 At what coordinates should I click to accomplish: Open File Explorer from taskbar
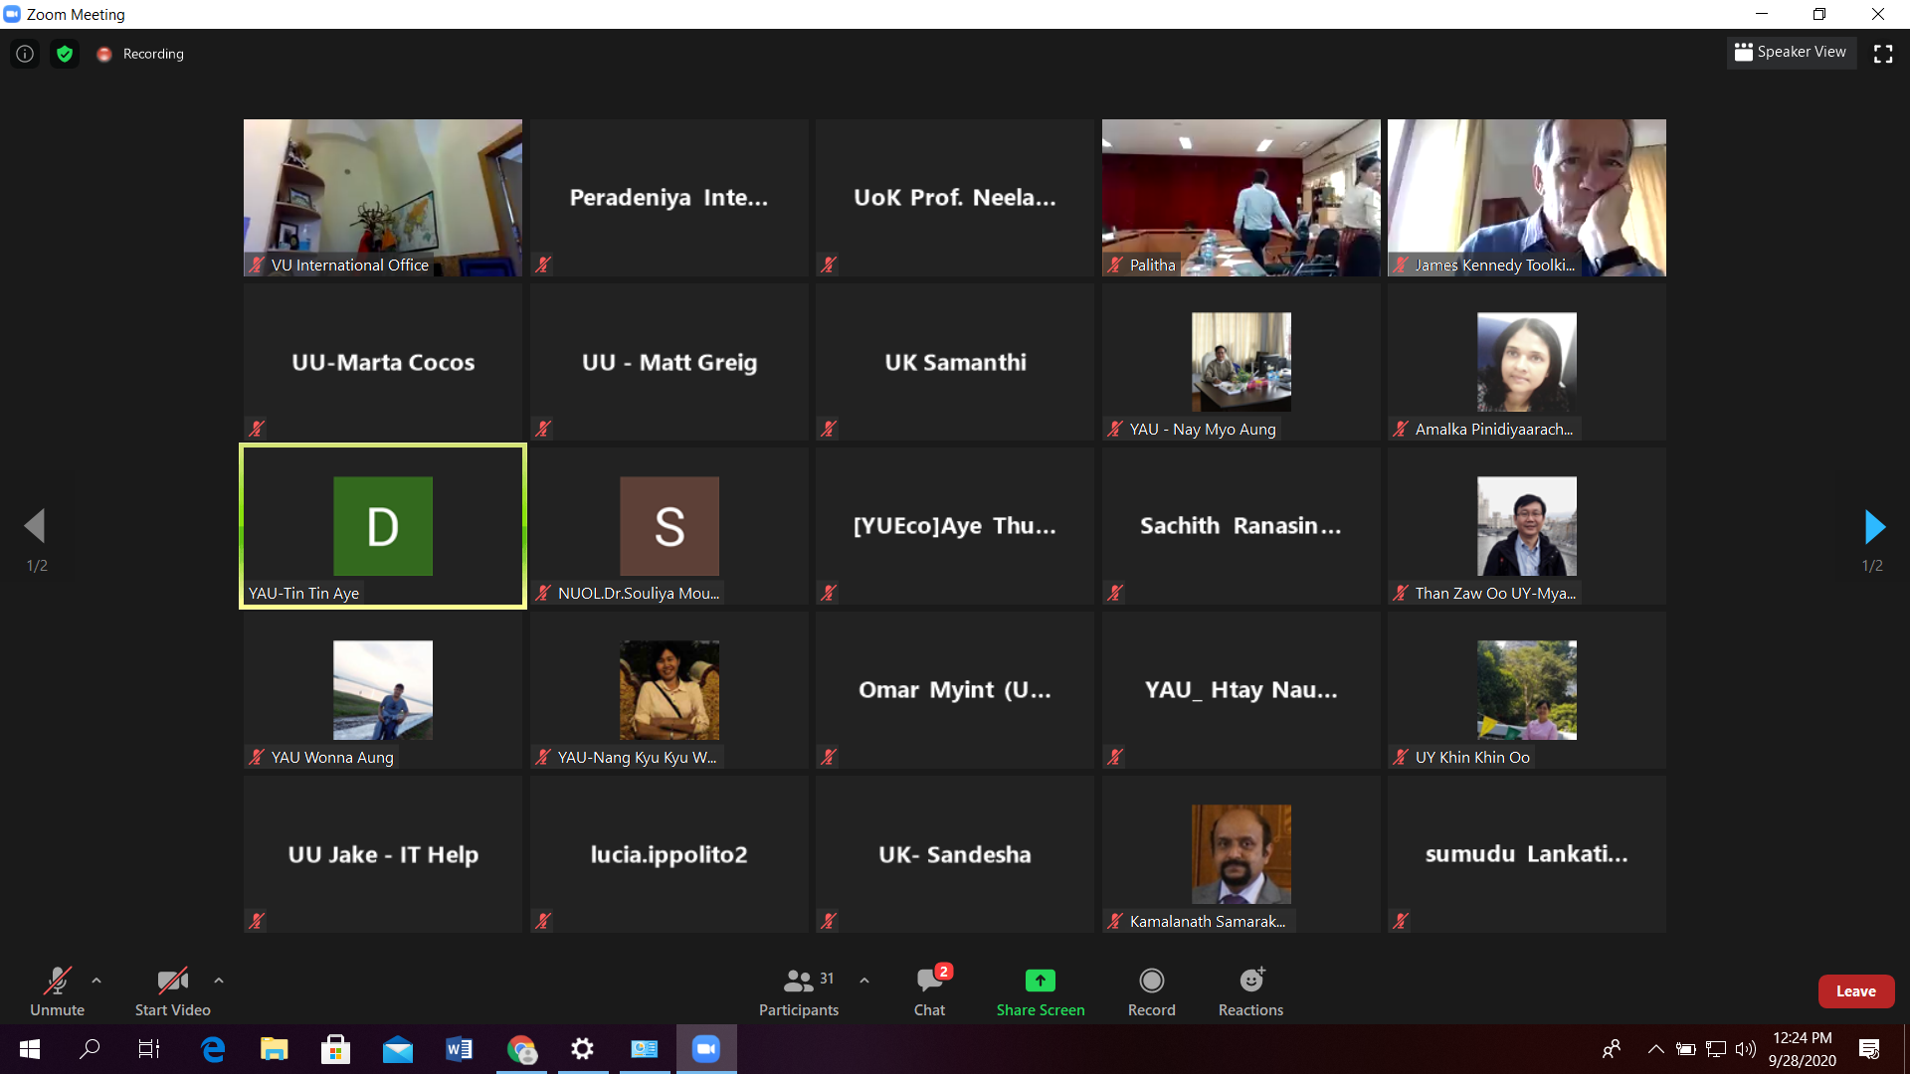(x=275, y=1049)
